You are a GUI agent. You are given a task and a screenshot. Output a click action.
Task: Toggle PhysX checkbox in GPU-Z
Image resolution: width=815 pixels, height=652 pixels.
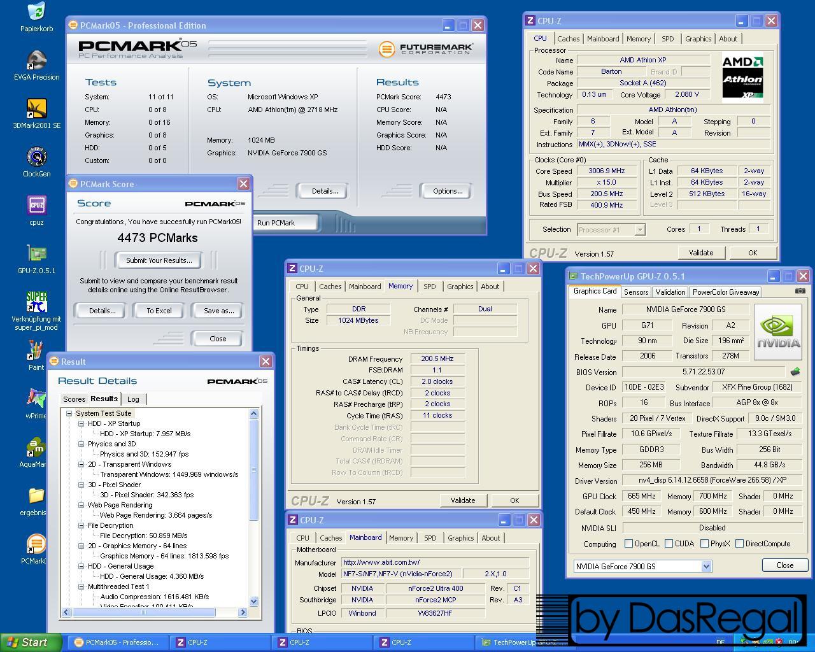click(704, 544)
